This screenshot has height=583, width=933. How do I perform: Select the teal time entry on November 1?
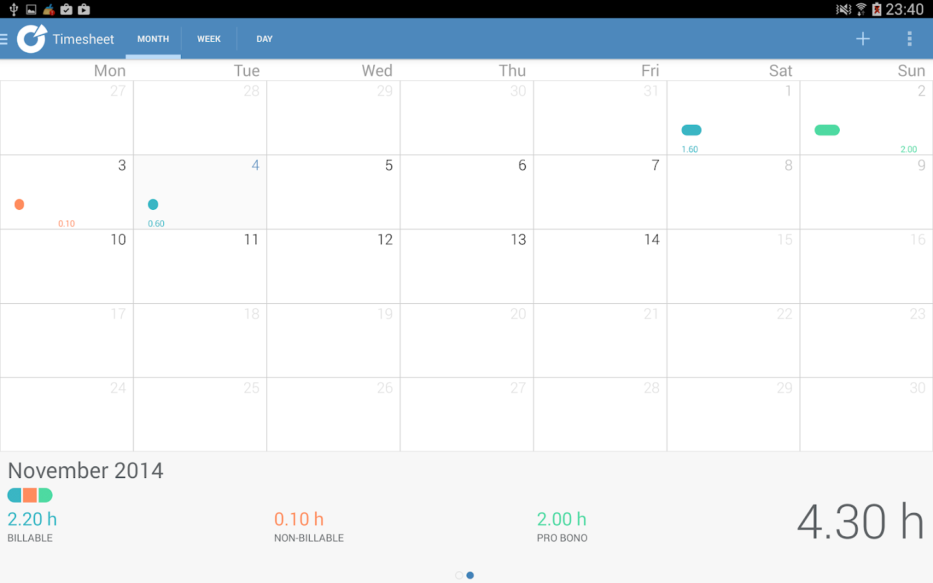coord(691,130)
